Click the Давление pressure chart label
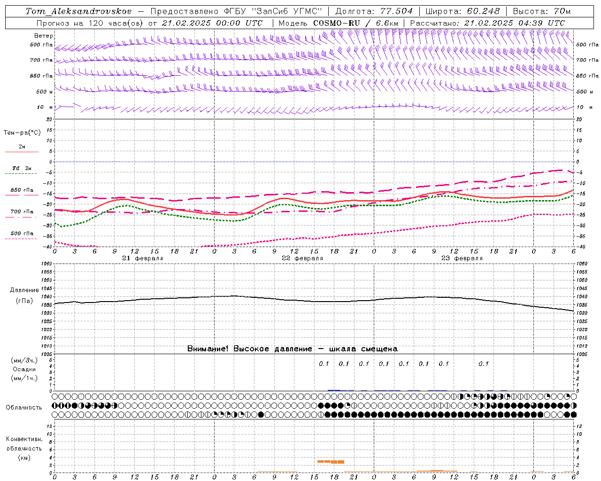The image size is (601, 481). pos(24,290)
